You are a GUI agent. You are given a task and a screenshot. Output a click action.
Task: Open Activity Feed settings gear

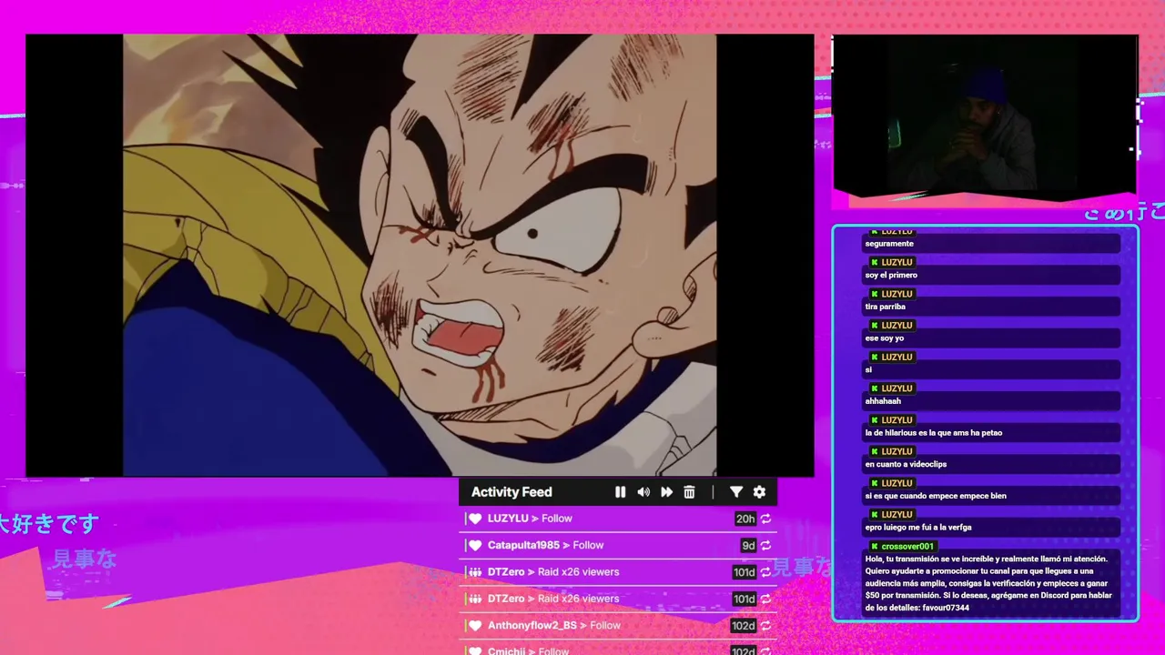759,492
